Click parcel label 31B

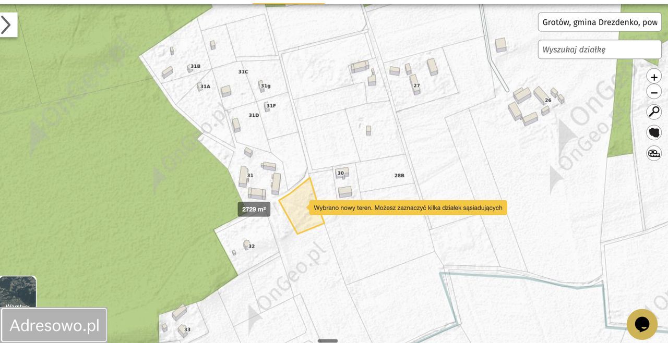click(195, 66)
